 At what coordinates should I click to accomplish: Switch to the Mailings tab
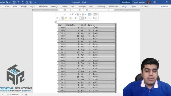[x=55, y=6]
